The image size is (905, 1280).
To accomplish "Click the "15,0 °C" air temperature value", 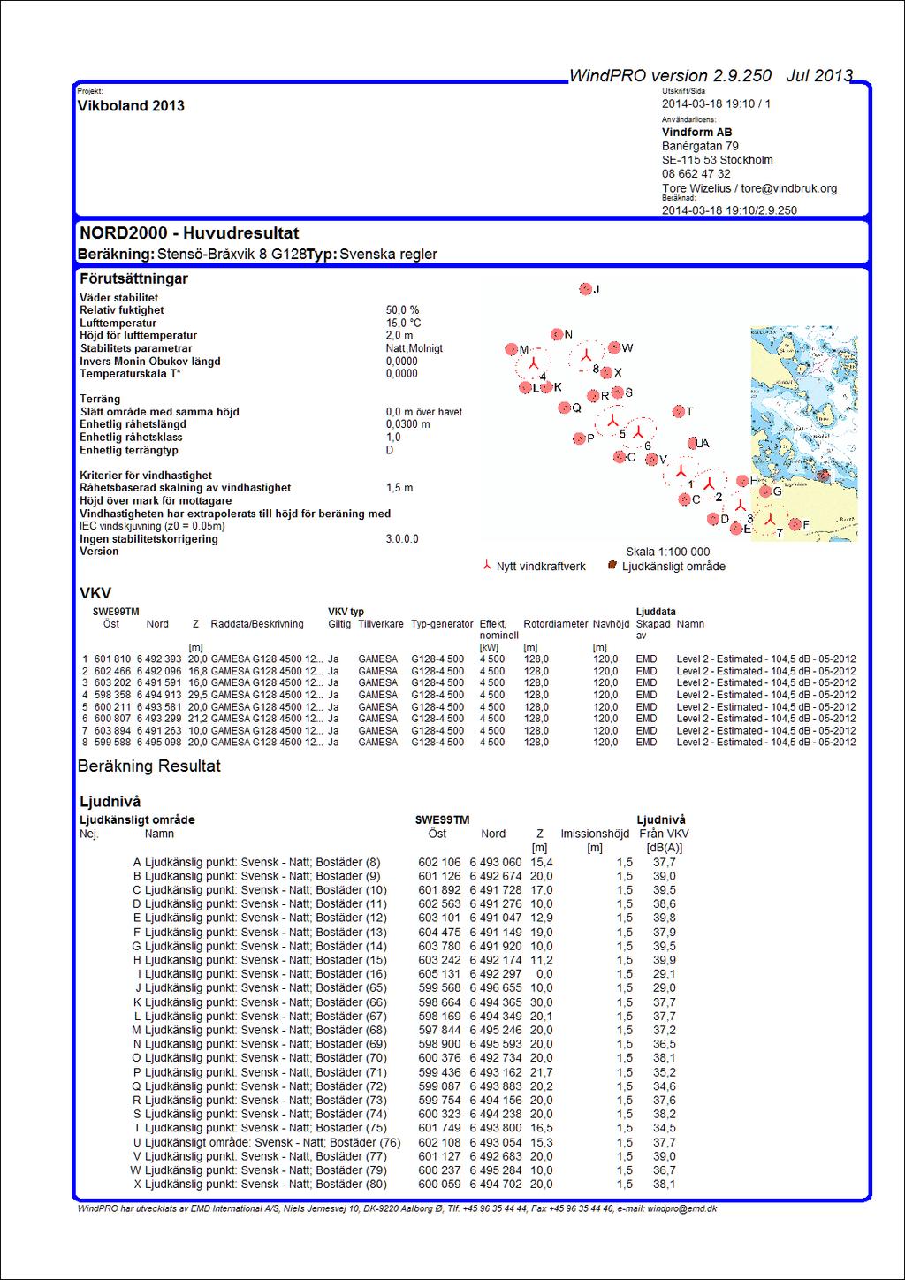I will (x=404, y=324).
